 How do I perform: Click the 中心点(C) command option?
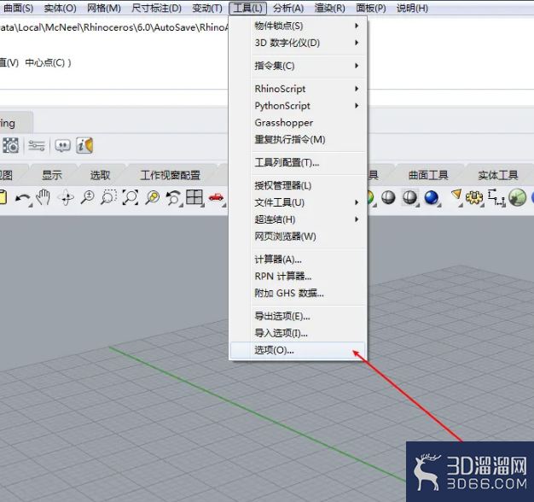pyautogui.click(x=44, y=62)
